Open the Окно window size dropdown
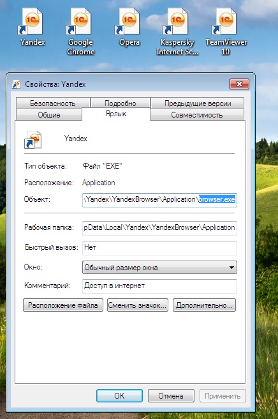This screenshot has width=278, height=419. 159,268
